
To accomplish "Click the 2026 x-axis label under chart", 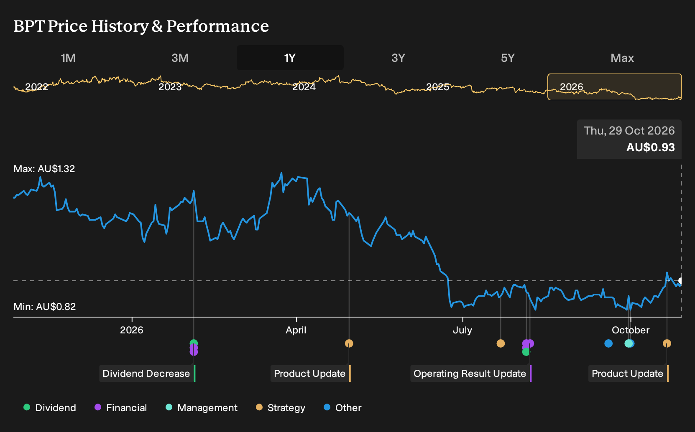I will pyautogui.click(x=132, y=330).
